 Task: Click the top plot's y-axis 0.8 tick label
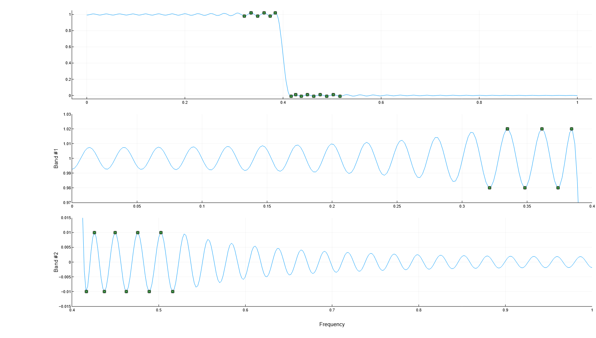click(68, 31)
